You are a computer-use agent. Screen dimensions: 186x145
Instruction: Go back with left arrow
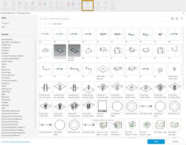40,24
